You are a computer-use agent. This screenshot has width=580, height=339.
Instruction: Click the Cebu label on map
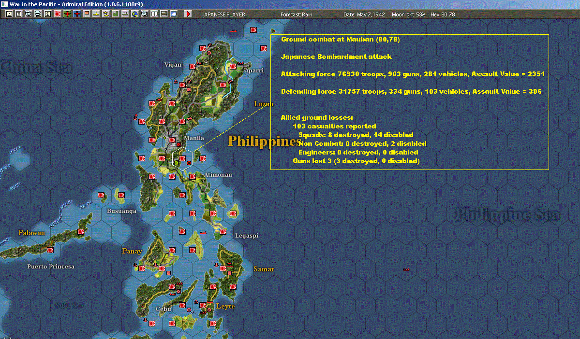point(163,309)
